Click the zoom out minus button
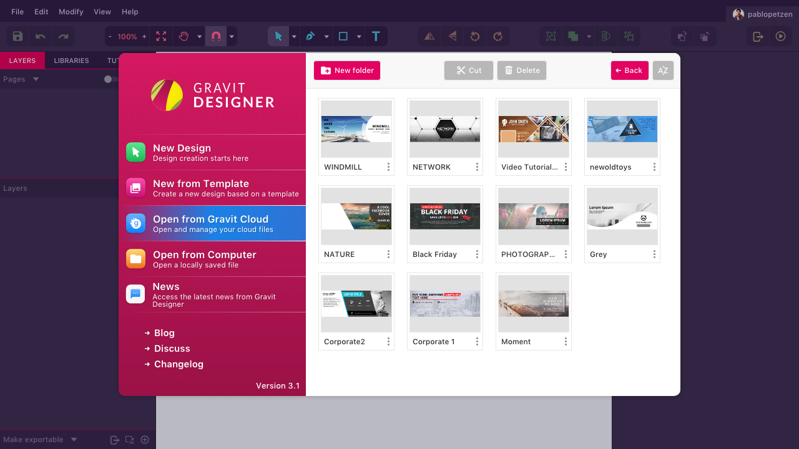Image resolution: width=799 pixels, height=449 pixels. point(110,37)
